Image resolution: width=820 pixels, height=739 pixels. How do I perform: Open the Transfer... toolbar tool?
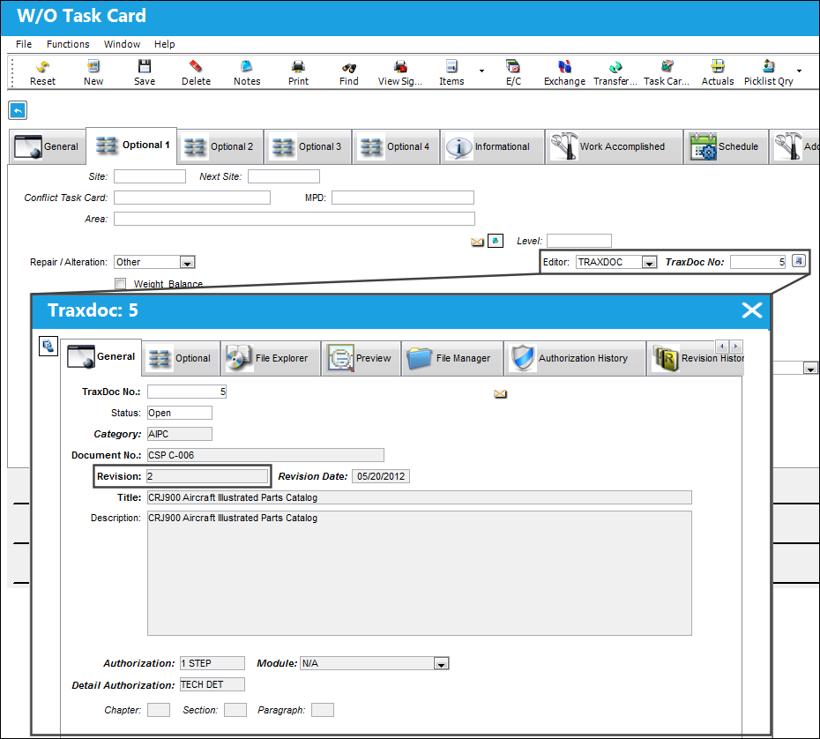[x=615, y=72]
